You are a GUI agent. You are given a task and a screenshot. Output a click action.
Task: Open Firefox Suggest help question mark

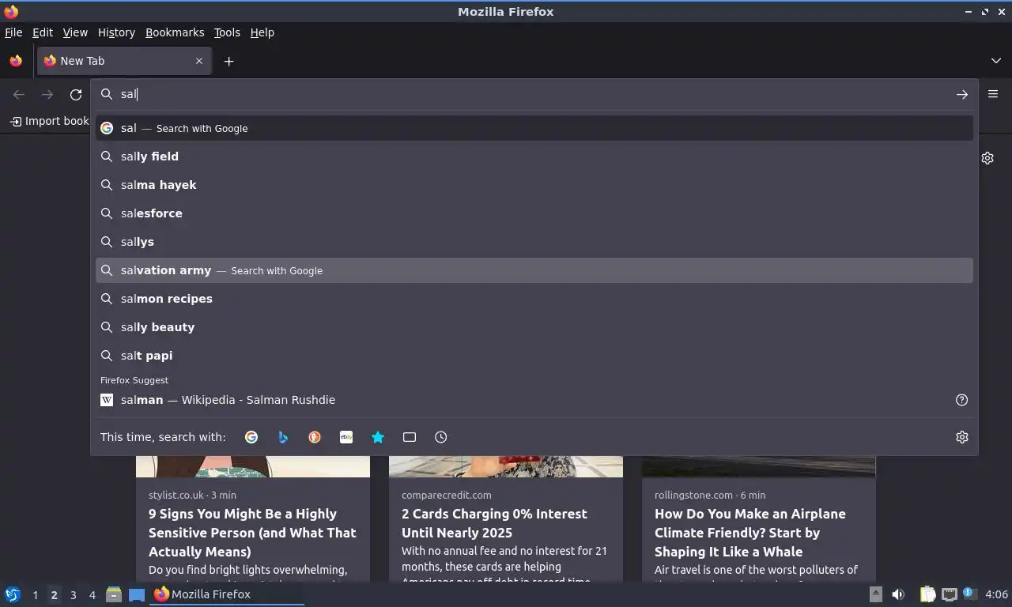(962, 400)
